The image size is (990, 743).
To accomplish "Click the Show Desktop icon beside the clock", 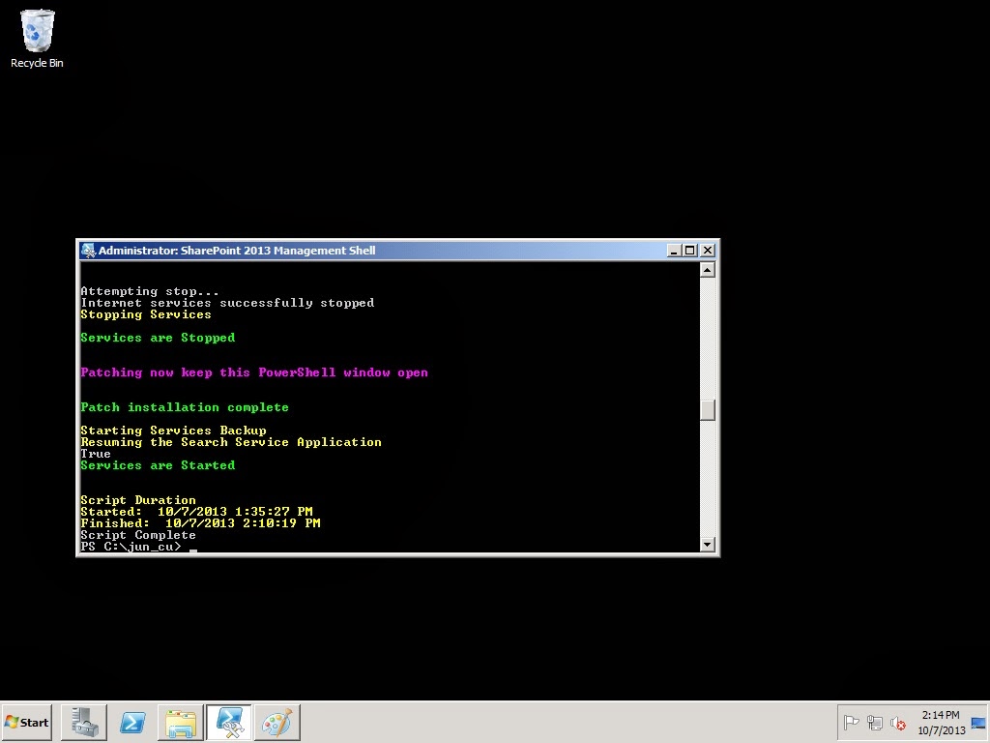I will click(977, 723).
